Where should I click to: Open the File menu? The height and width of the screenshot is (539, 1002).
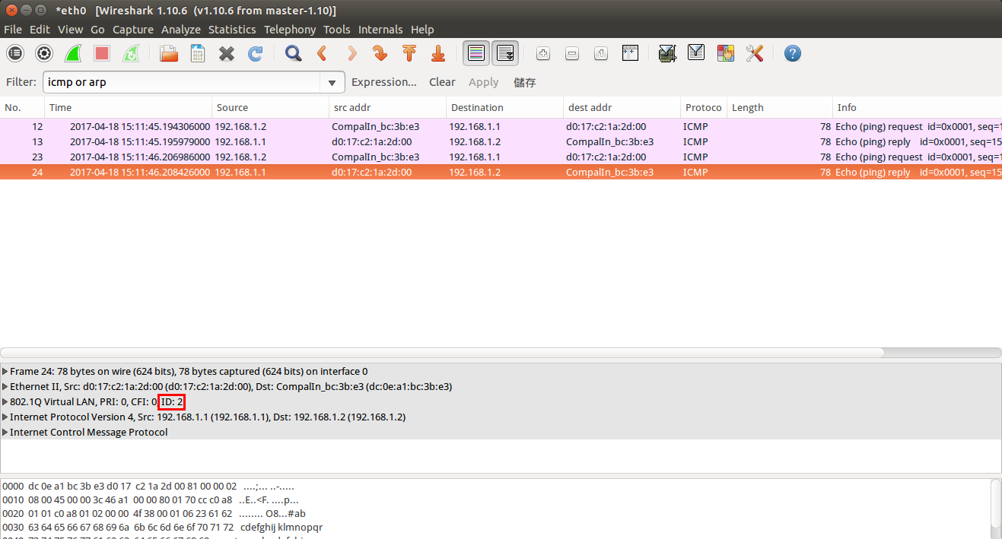[x=13, y=30]
